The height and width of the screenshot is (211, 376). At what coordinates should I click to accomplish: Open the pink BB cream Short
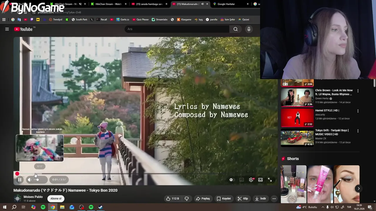320,184
